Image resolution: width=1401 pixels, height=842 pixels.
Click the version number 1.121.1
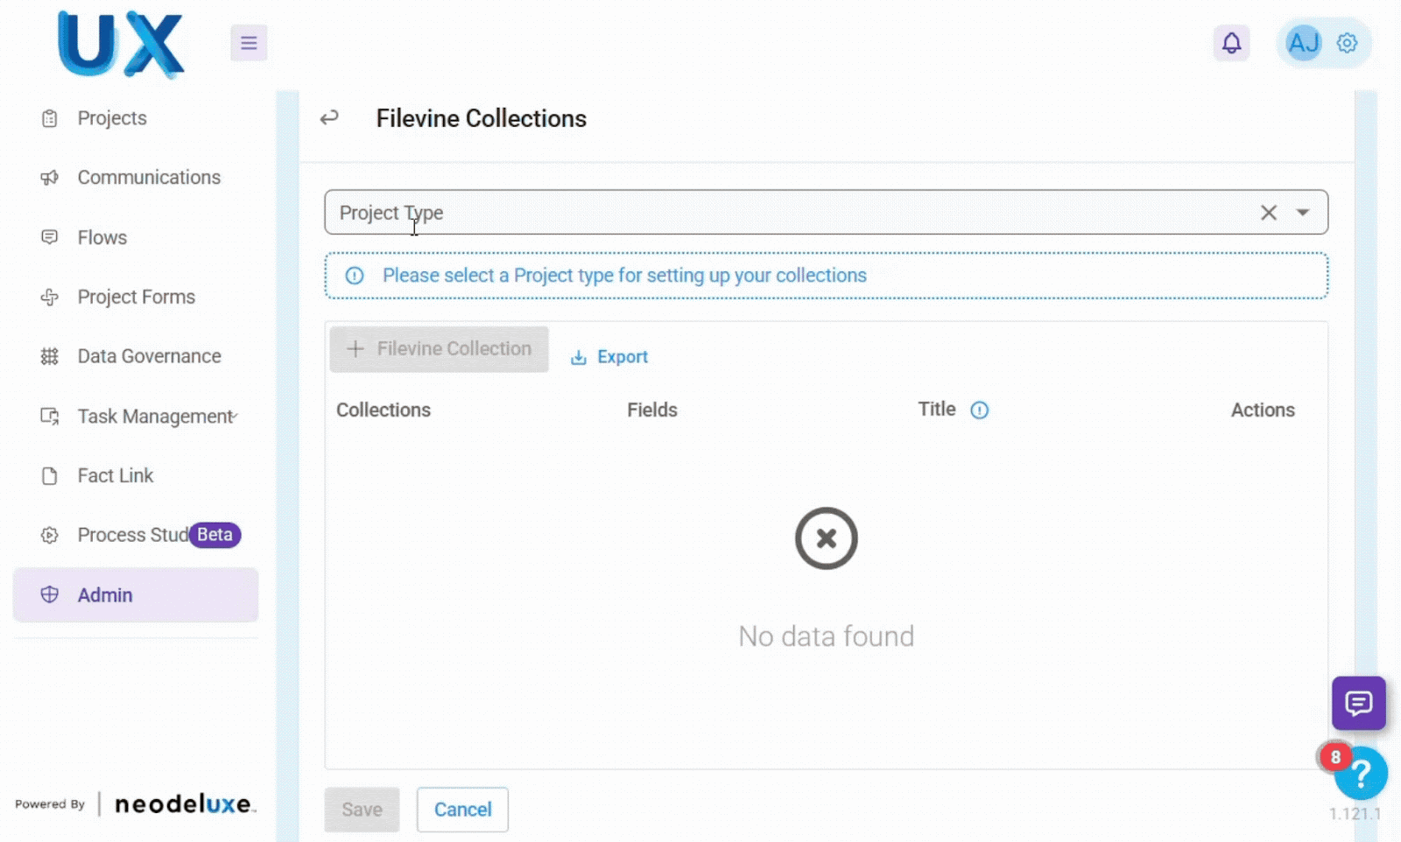(1355, 814)
